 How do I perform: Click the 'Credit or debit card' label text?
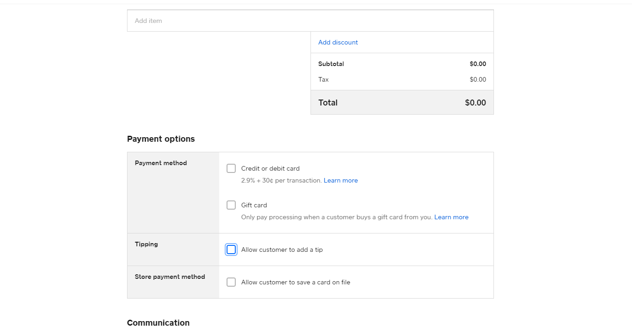click(x=270, y=168)
